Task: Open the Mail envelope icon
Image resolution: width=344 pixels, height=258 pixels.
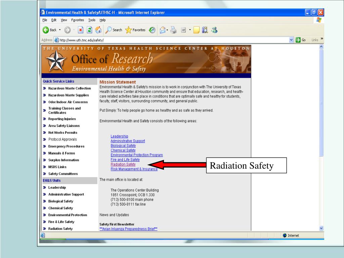Action: click(163, 30)
